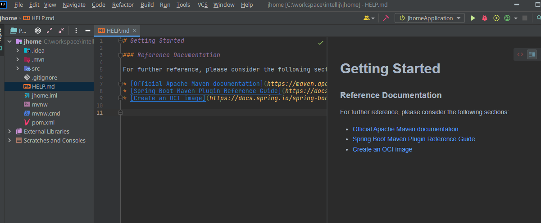Image resolution: width=541 pixels, height=223 pixels.
Task: Click the Search Everywhere magnifier icon
Action: pos(539,18)
